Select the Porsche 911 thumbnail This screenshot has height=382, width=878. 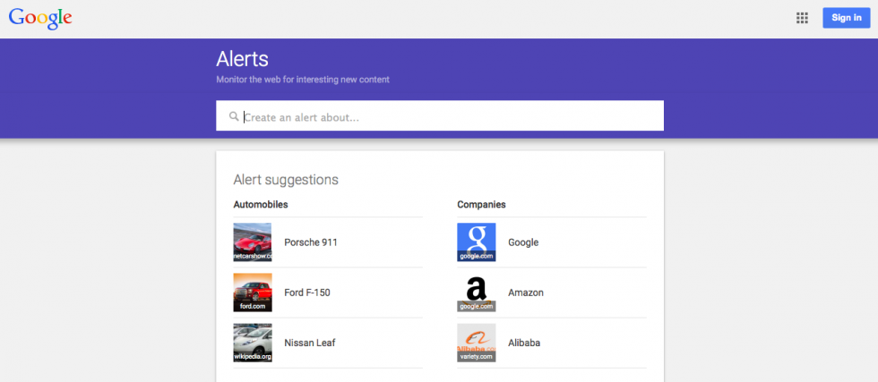253,242
